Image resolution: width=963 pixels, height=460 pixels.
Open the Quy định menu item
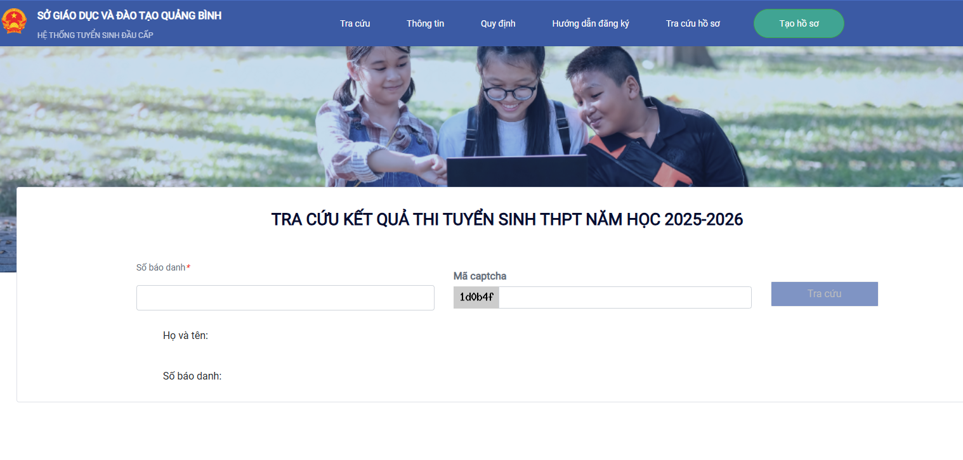(x=498, y=23)
